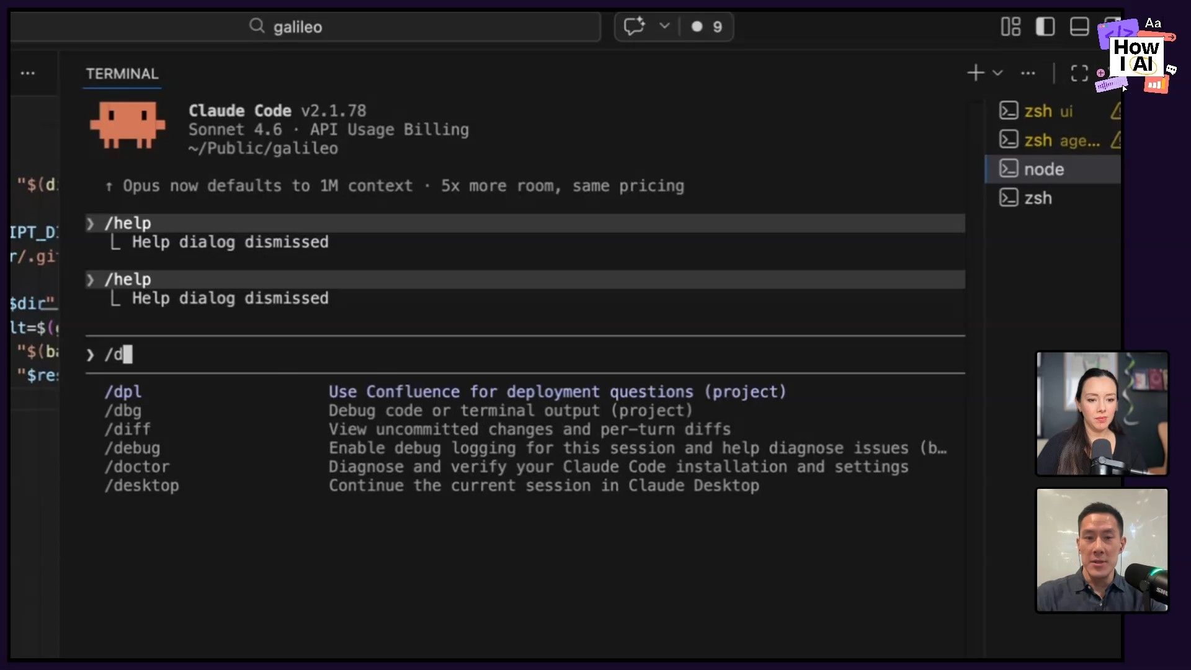Click warning icon on zsh ui row
This screenshot has width=1191, height=670.
1115,111
